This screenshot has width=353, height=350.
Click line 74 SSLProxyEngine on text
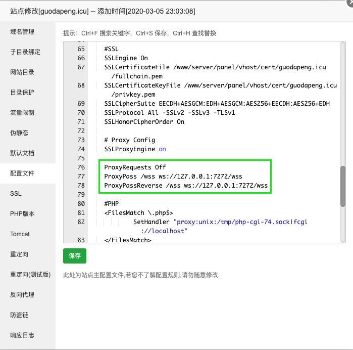135,149
